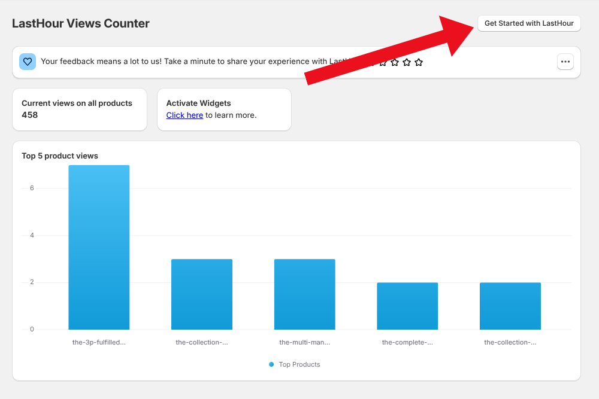The height and width of the screenshot is (399, 599).
Task: Click the heart feedback icon
Action: [x=28, y=62]
